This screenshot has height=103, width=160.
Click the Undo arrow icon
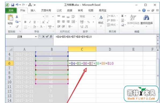point(17,5)
